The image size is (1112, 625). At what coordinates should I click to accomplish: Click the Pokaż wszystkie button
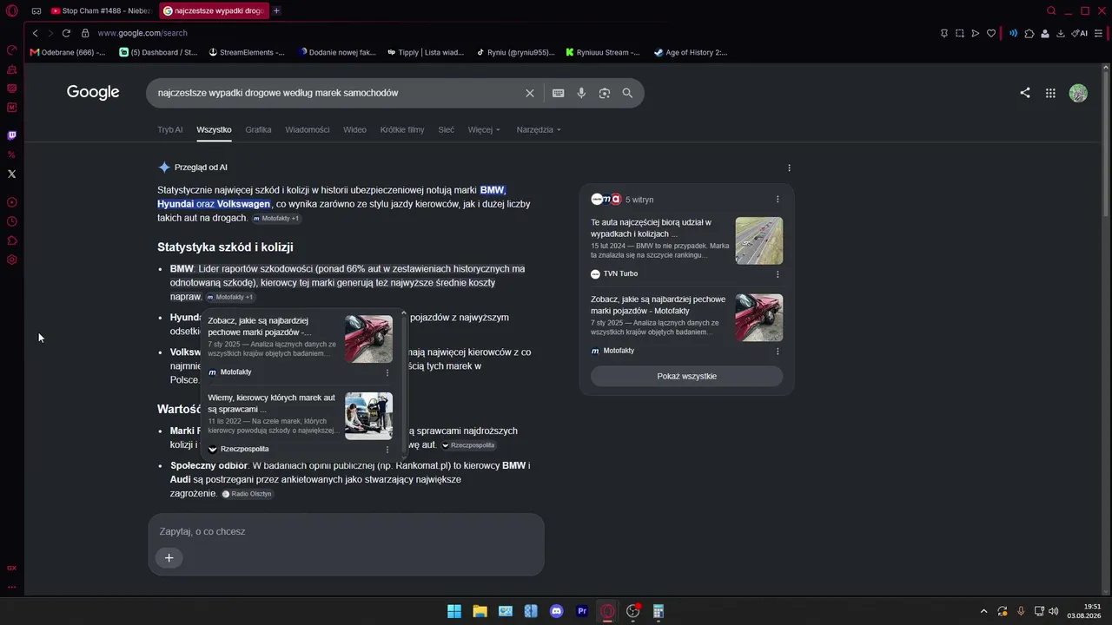point(686,376)
